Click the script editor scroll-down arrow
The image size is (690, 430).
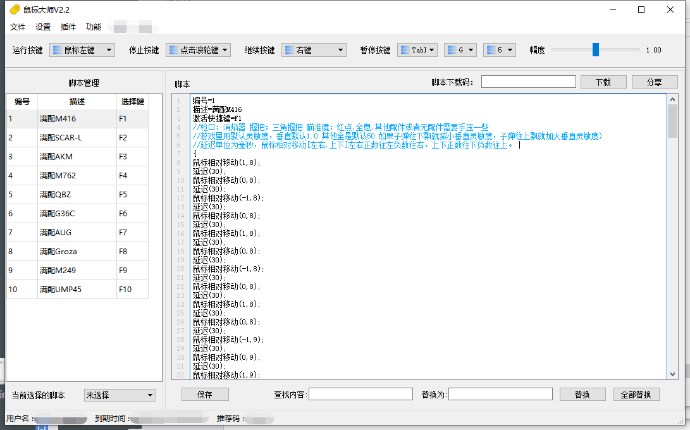672,374
